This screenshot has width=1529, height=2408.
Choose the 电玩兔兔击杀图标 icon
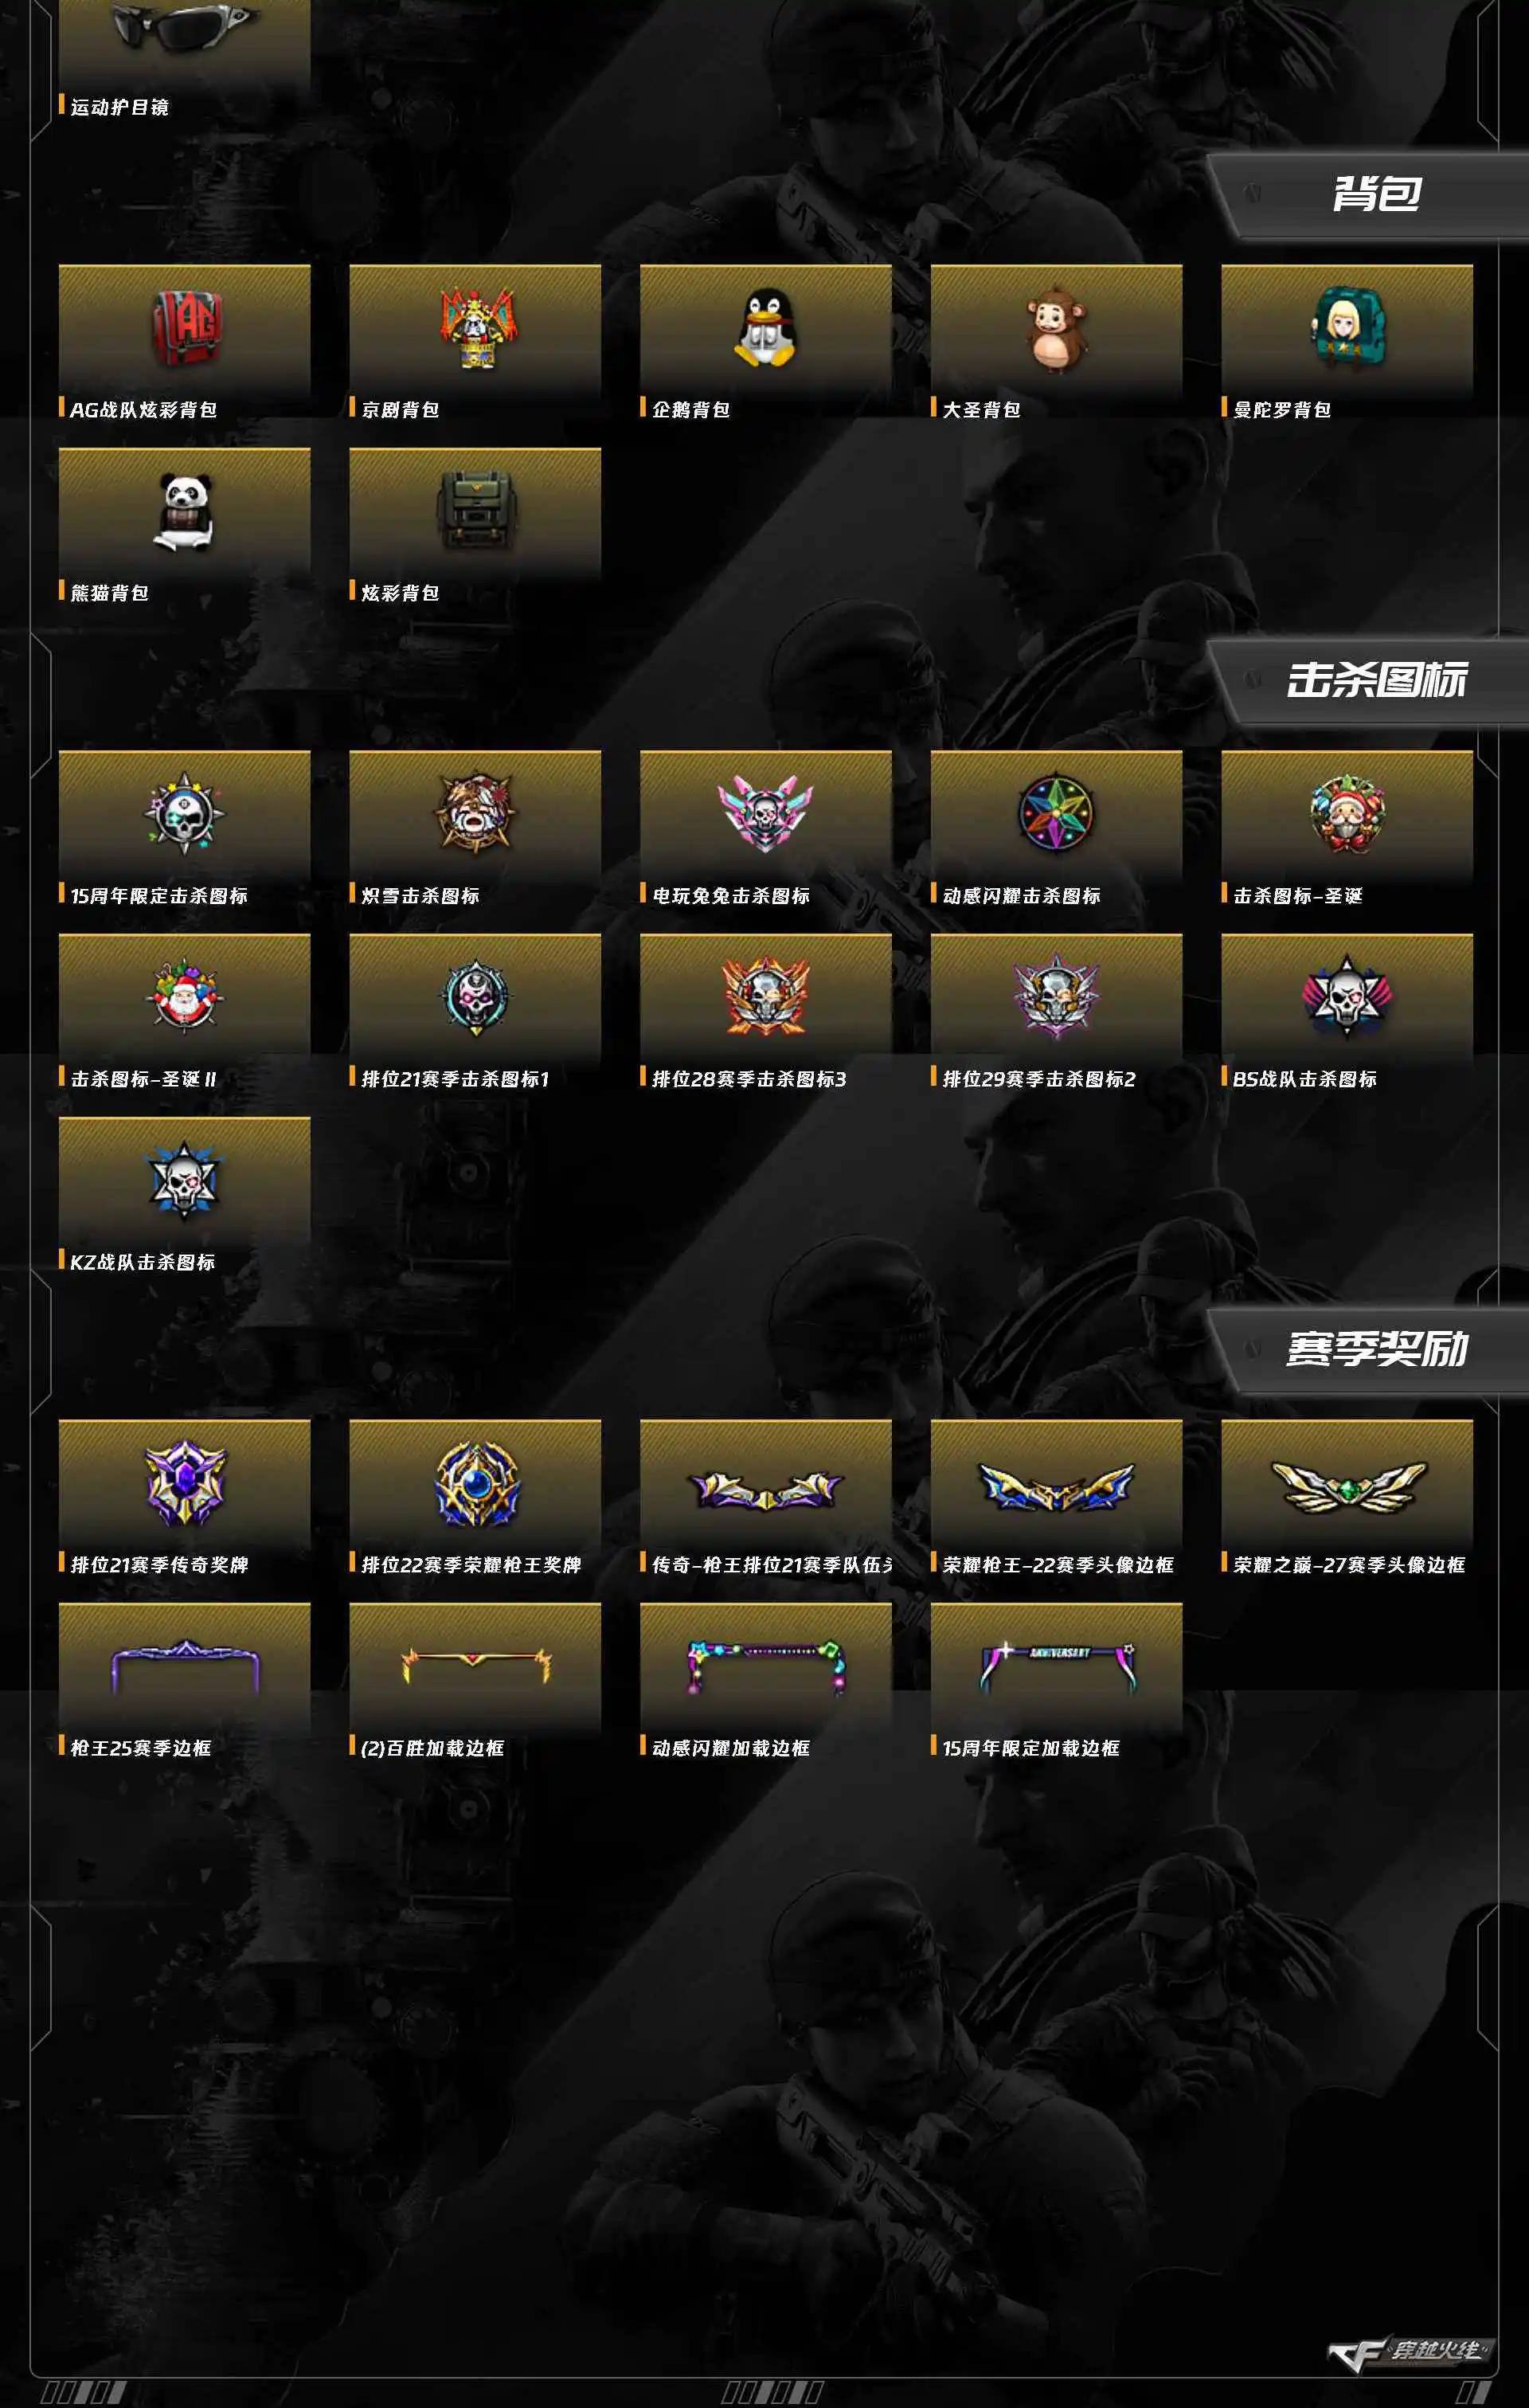766,813
